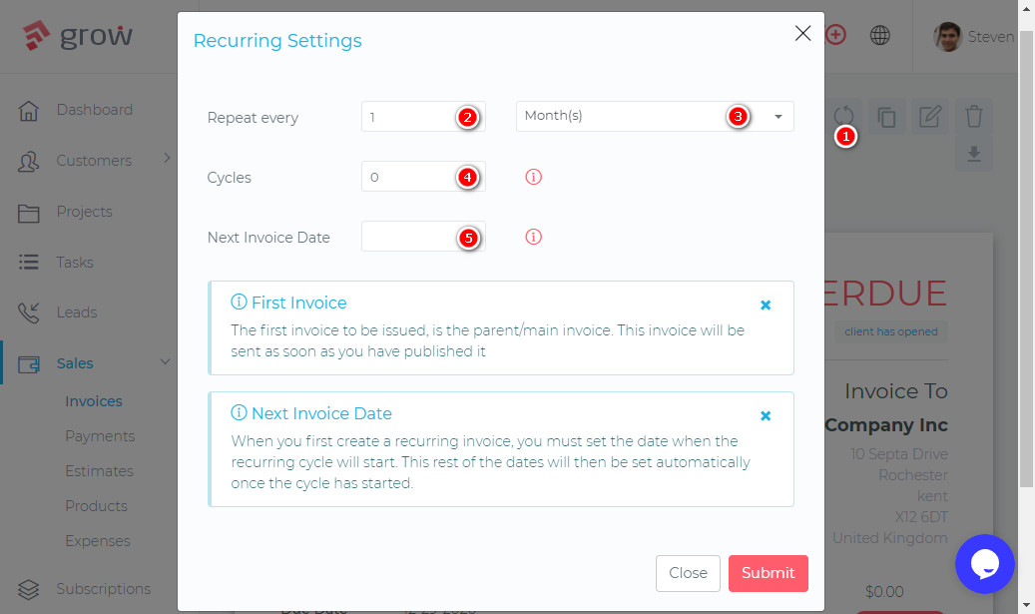
Task: Dismiss the Next Invoice Date info alert
Action: (x=766, y=416)
